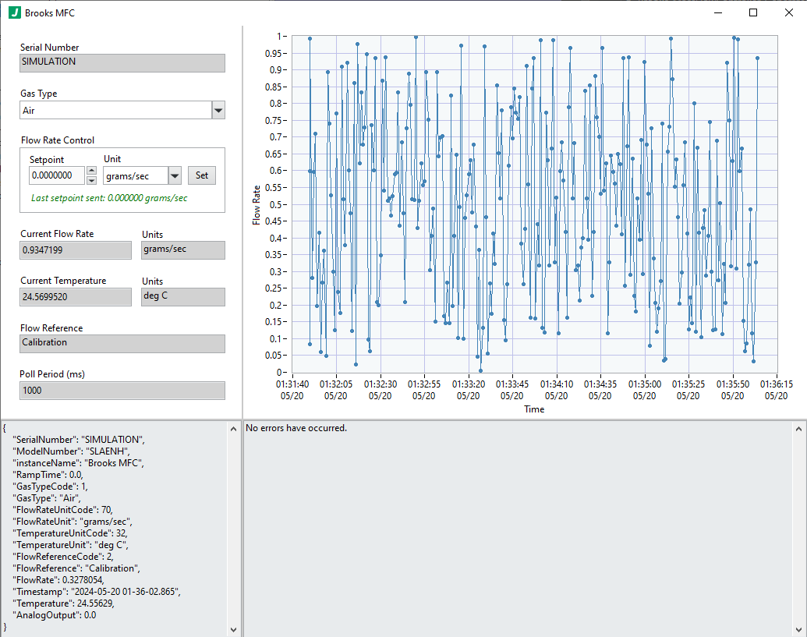Click the "FlowRateUnitCode": 70 line
Screen dimensions: 807x637
tap(62, 510)
